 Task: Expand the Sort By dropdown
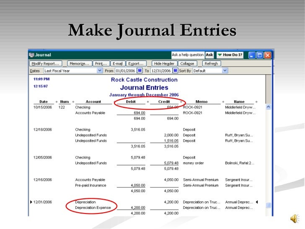225,70
